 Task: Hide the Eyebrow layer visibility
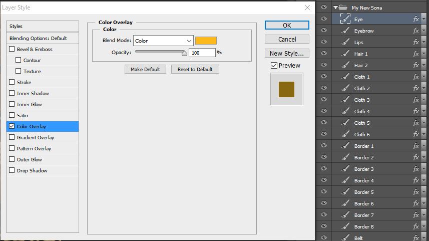click(324, 31)
